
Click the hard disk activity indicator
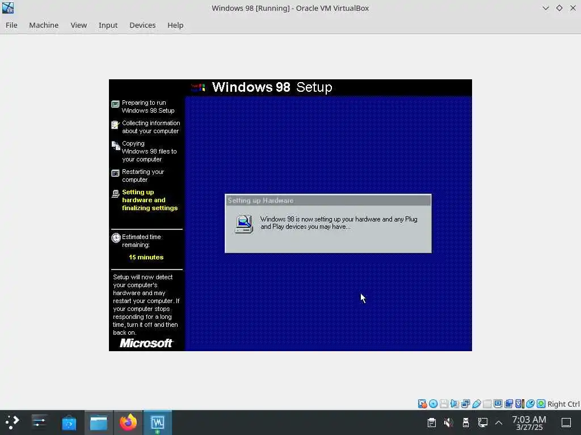pos(422,403)
